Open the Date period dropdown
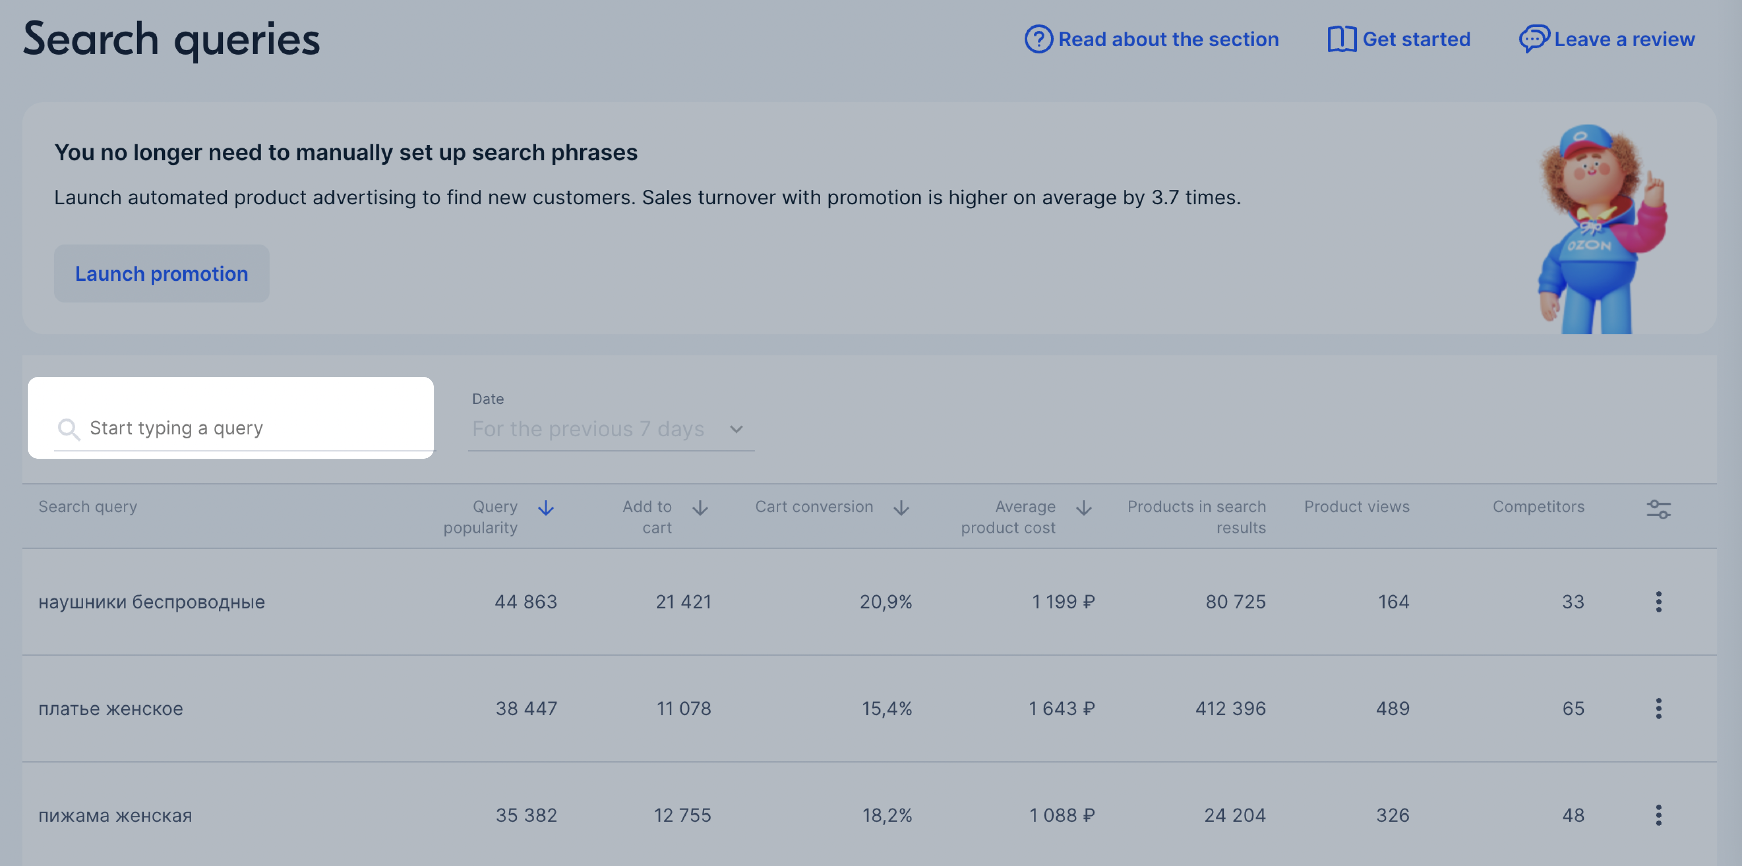 click(x=611, y=428)
